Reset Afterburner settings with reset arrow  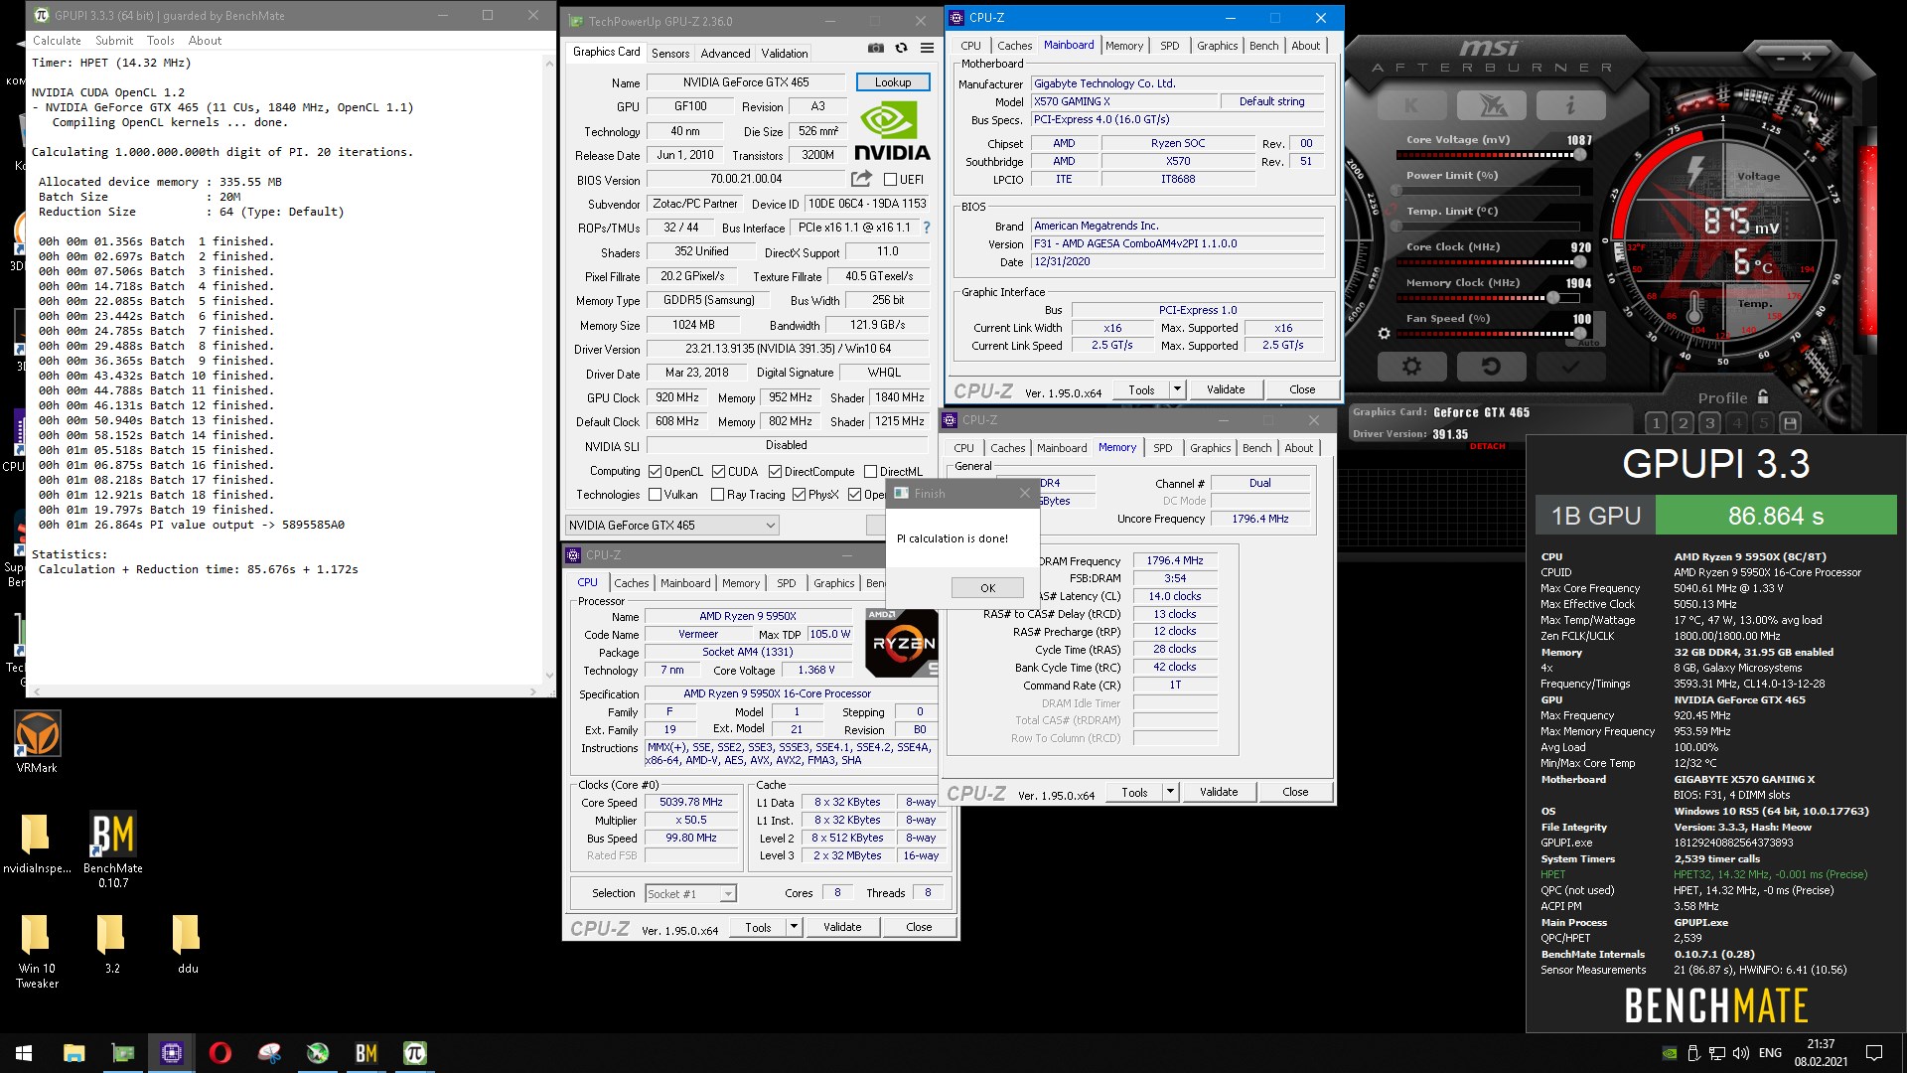[1491, 367]
